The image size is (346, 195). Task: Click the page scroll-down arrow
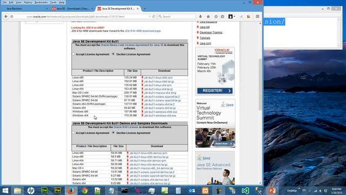point(260,183)
